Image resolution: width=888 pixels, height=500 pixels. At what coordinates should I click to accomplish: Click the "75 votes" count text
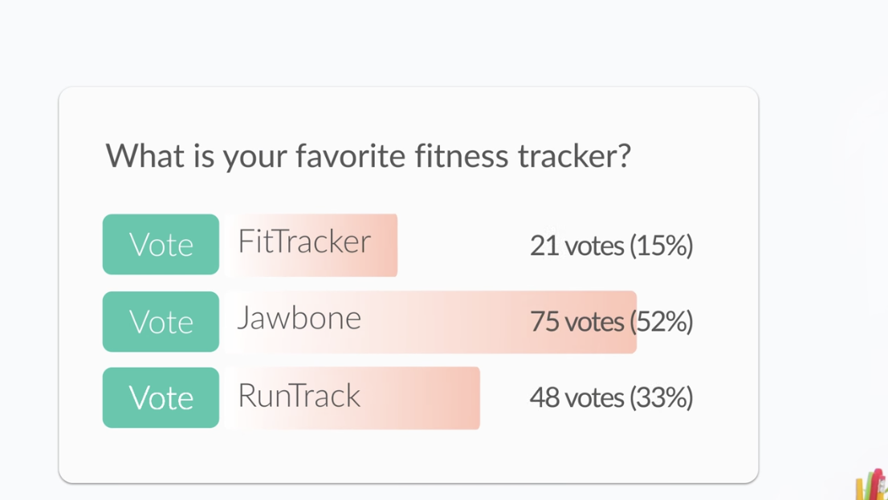pyautogui.click(x=576, y=322)
